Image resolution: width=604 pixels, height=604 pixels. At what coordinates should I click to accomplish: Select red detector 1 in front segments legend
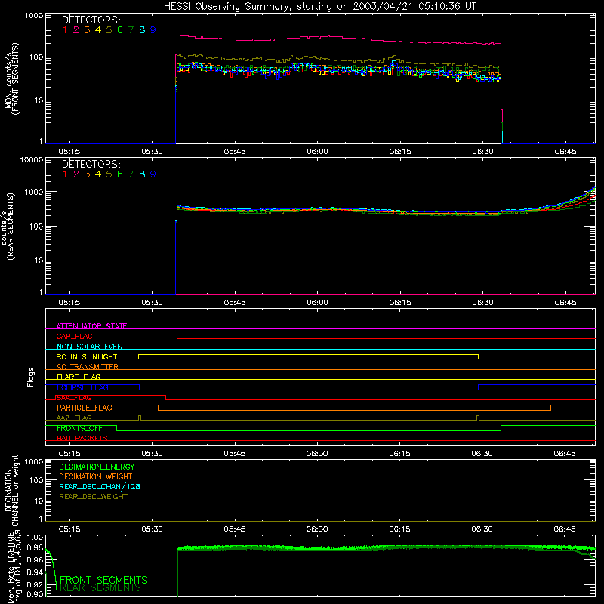[65, 29]
